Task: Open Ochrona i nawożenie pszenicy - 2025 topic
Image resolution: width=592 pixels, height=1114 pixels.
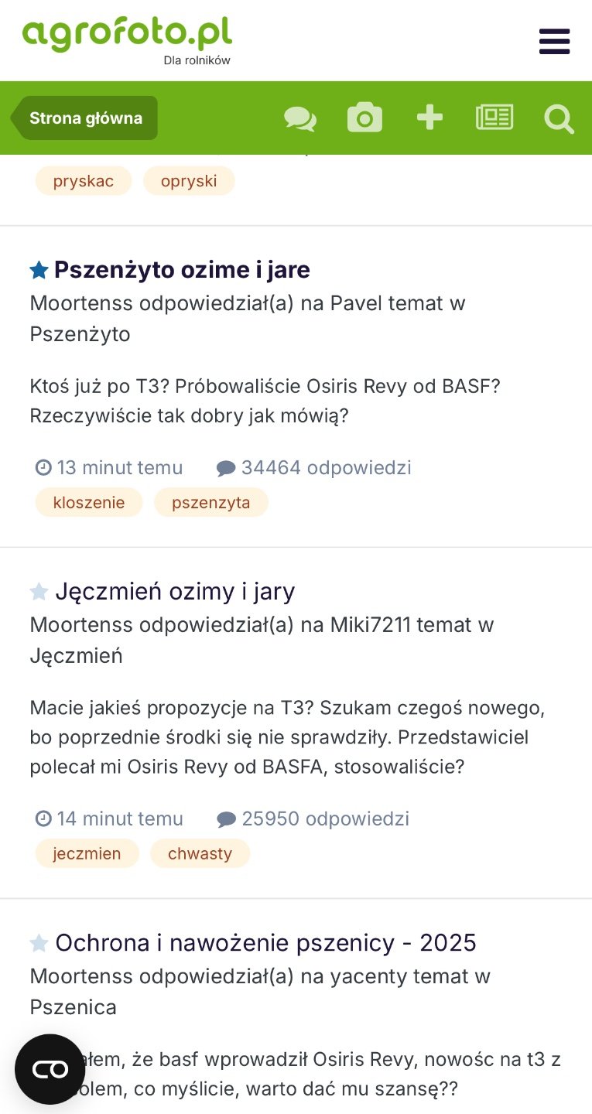Action: tap(265, 943)
